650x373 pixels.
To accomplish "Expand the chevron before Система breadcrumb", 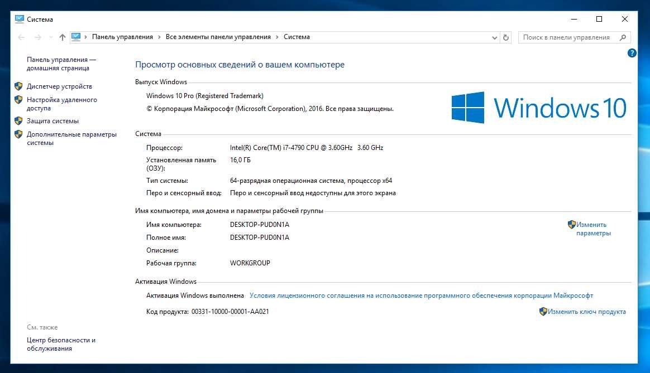I will [277, 37].
